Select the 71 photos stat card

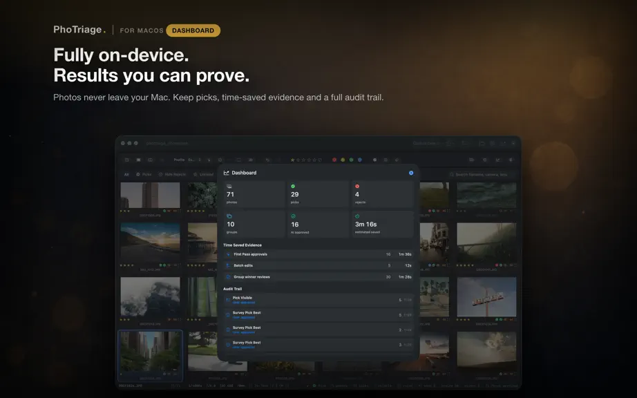pos(254,194)
